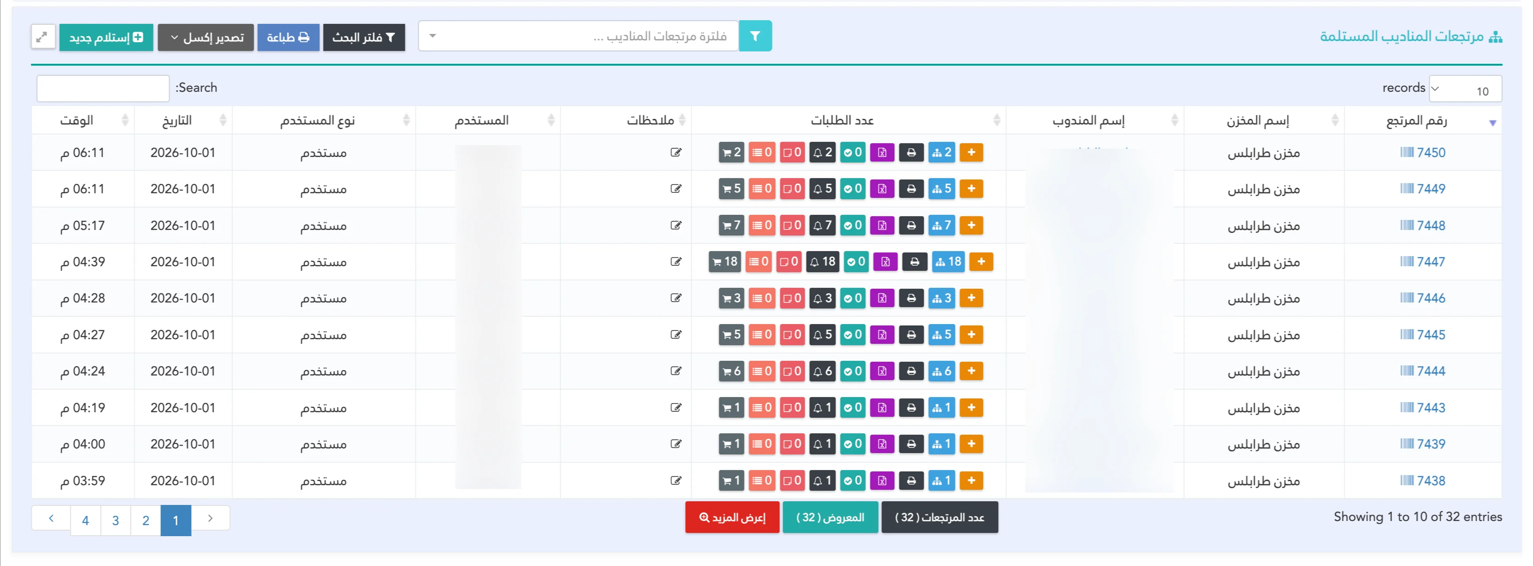Export row 7447 with the purple Excel icon
Viewport: 1534px width, 566px height.
point(886,262)
